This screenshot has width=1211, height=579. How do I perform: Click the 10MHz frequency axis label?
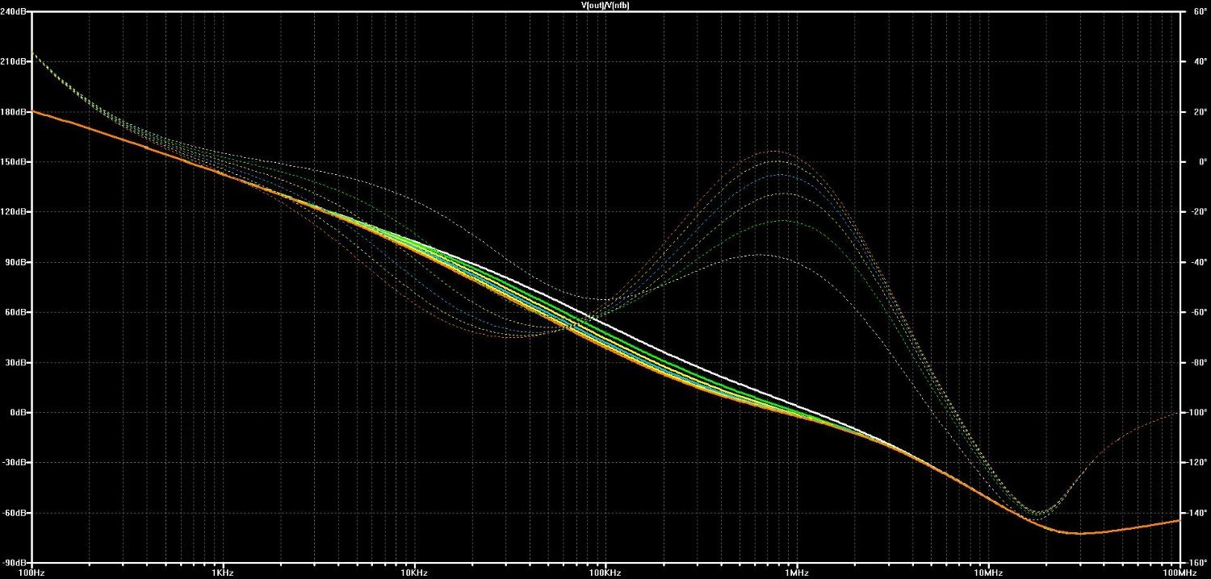click(988, 573)
